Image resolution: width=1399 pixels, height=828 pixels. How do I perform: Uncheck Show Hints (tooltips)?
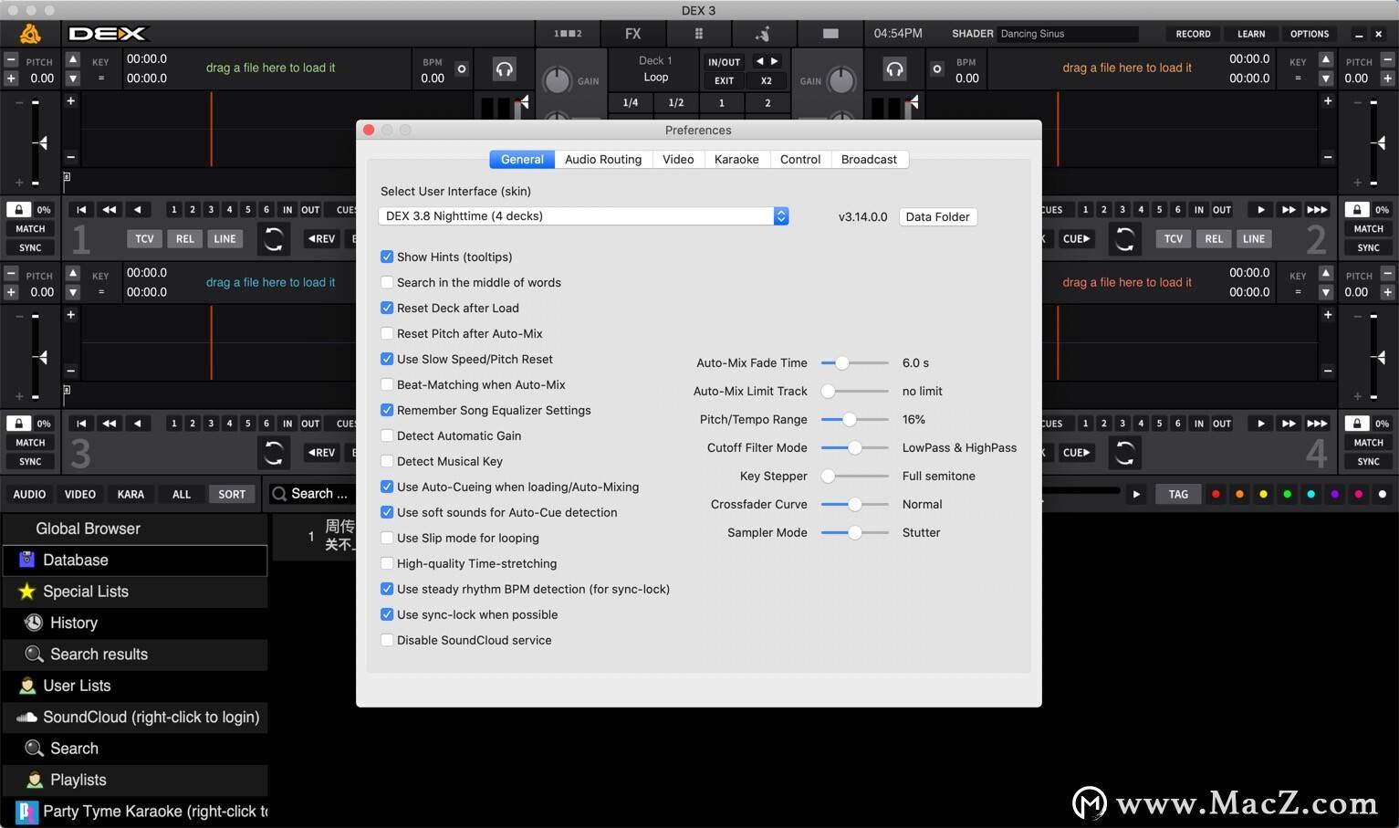387,257
